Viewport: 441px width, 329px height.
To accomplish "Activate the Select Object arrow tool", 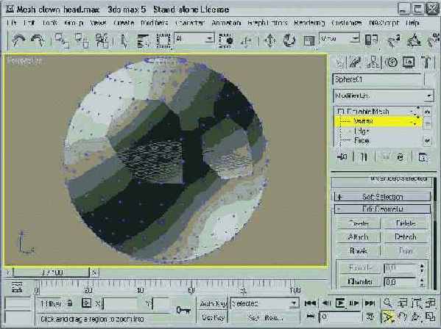I will 124,40.
